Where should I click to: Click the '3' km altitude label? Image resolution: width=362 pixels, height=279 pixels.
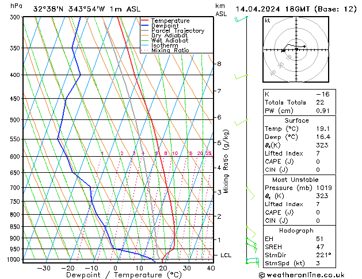(x=219, y=192)
